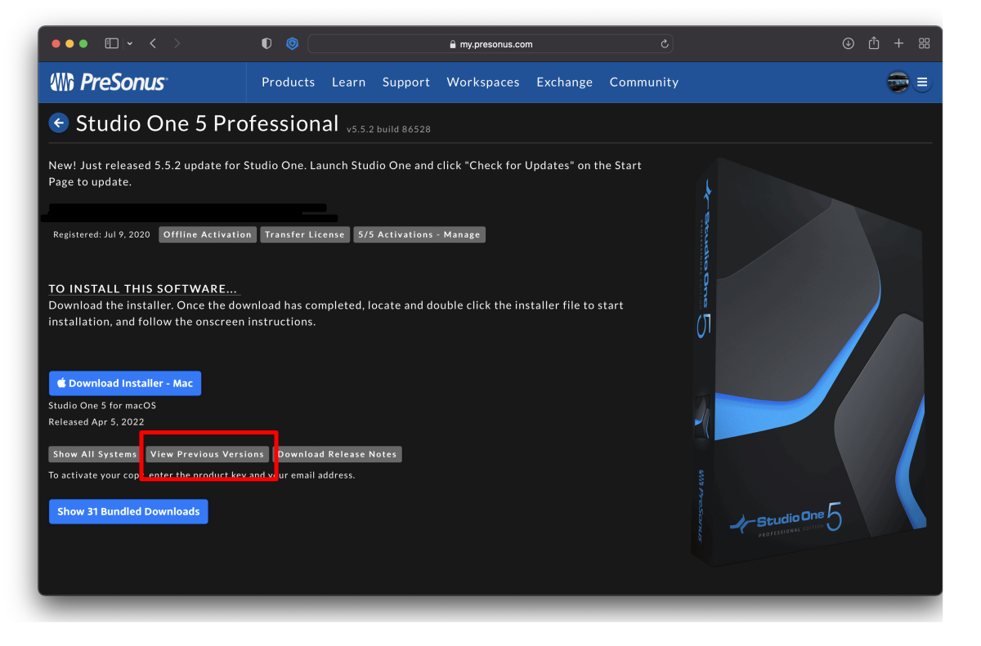Click Transfer License
The image size is (981, 646).
pos(305,234)
